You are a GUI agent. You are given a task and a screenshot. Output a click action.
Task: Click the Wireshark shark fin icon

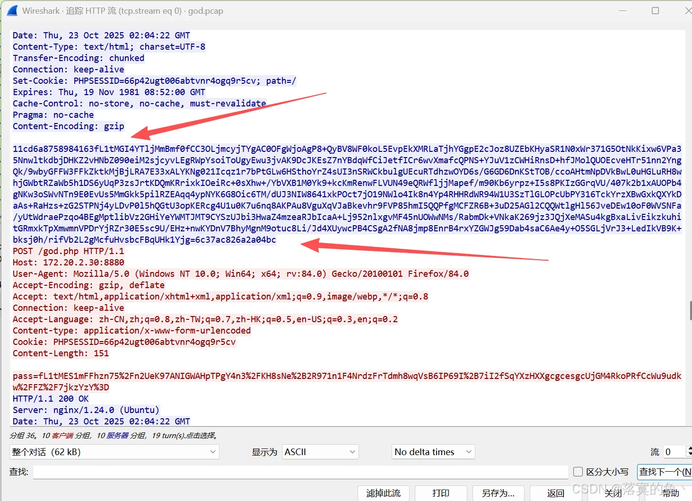12,10
